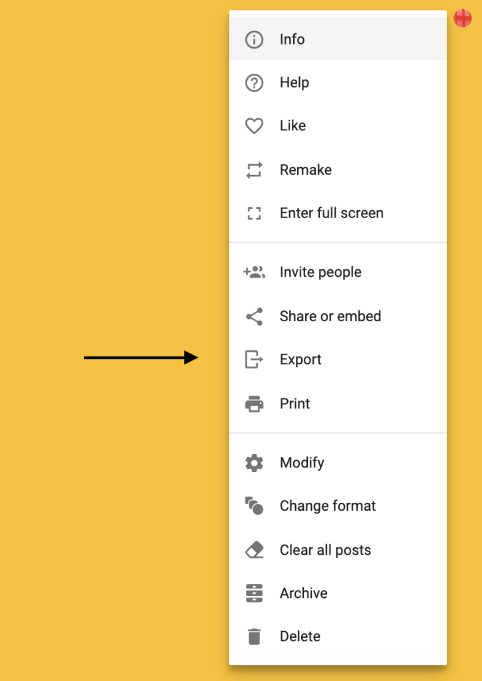Screen dimensions: 482x681
Task: Click the Invite people add-person icon
Action: pyautogui.click(x=254, y=272)
